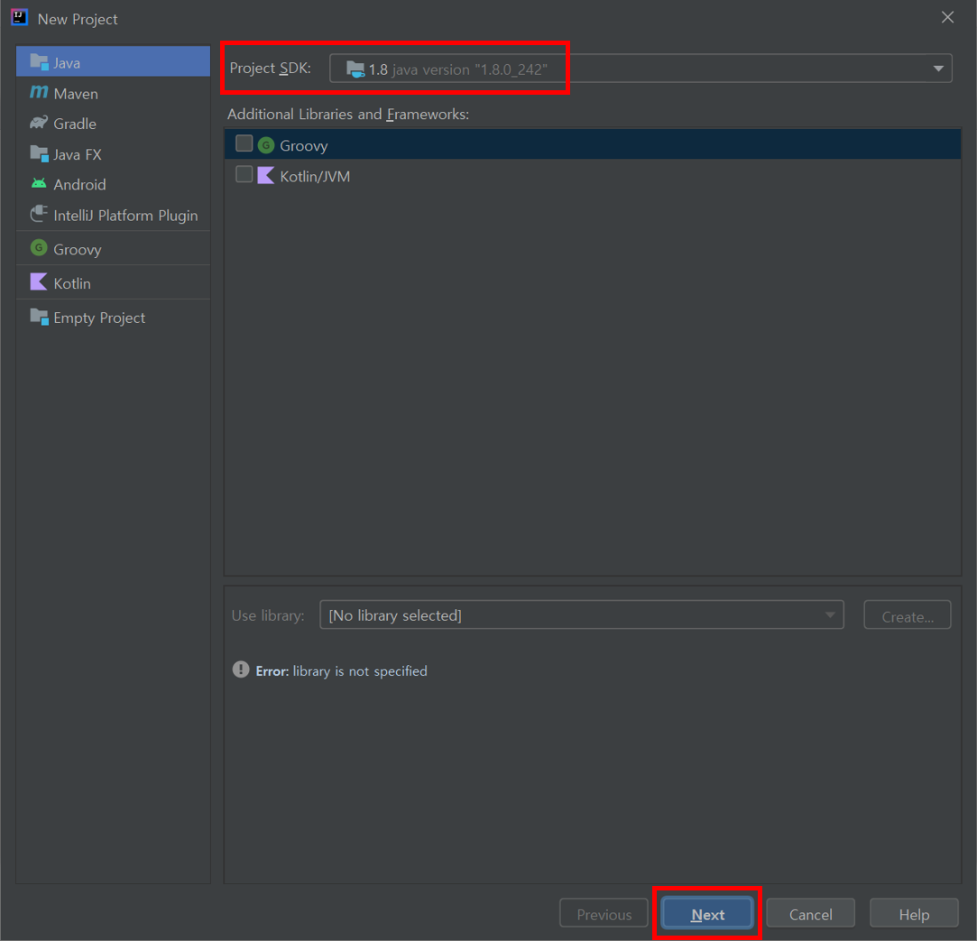This screenshot has width=977, height=941.
Task: Click the SDK folder icon in Project SDK field
Action: (355, 69)
